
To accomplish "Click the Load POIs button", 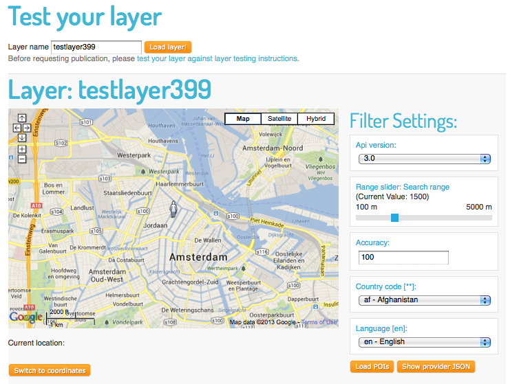I will click(x=372, y=367).
